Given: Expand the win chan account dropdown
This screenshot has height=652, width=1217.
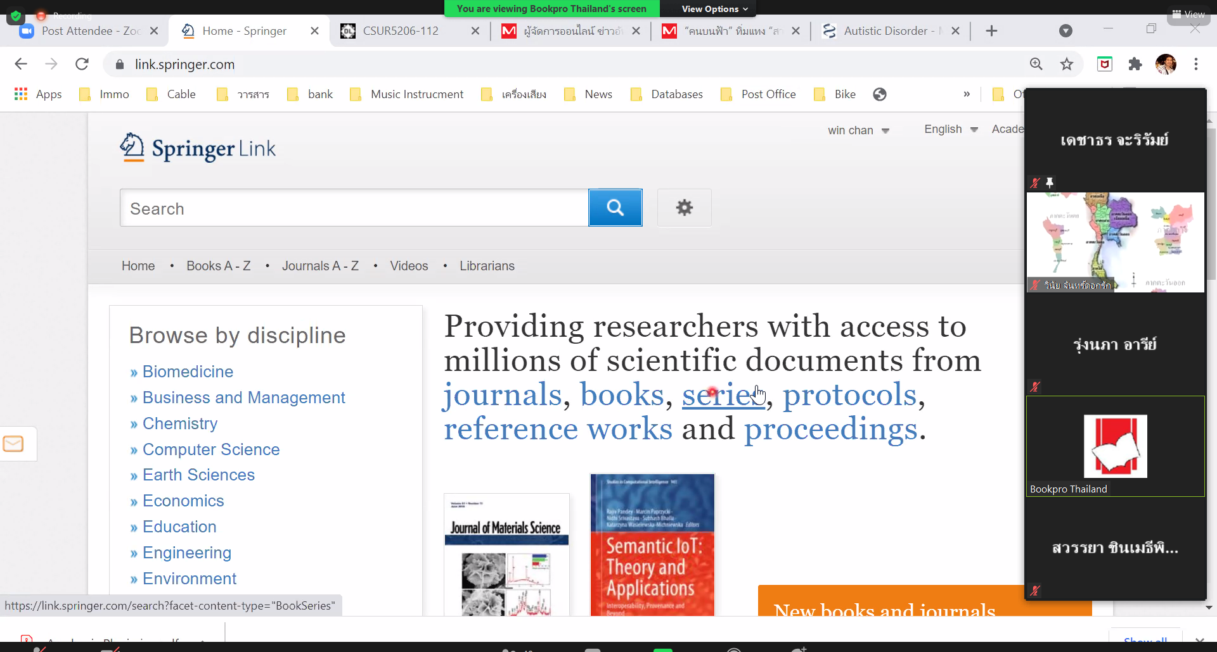Looking at the screenshot, I should tap(858, 130).
